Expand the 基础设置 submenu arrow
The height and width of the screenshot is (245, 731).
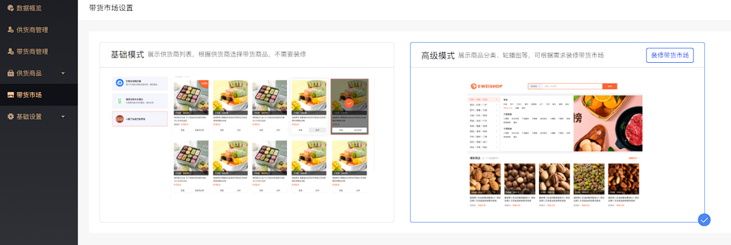63,116
